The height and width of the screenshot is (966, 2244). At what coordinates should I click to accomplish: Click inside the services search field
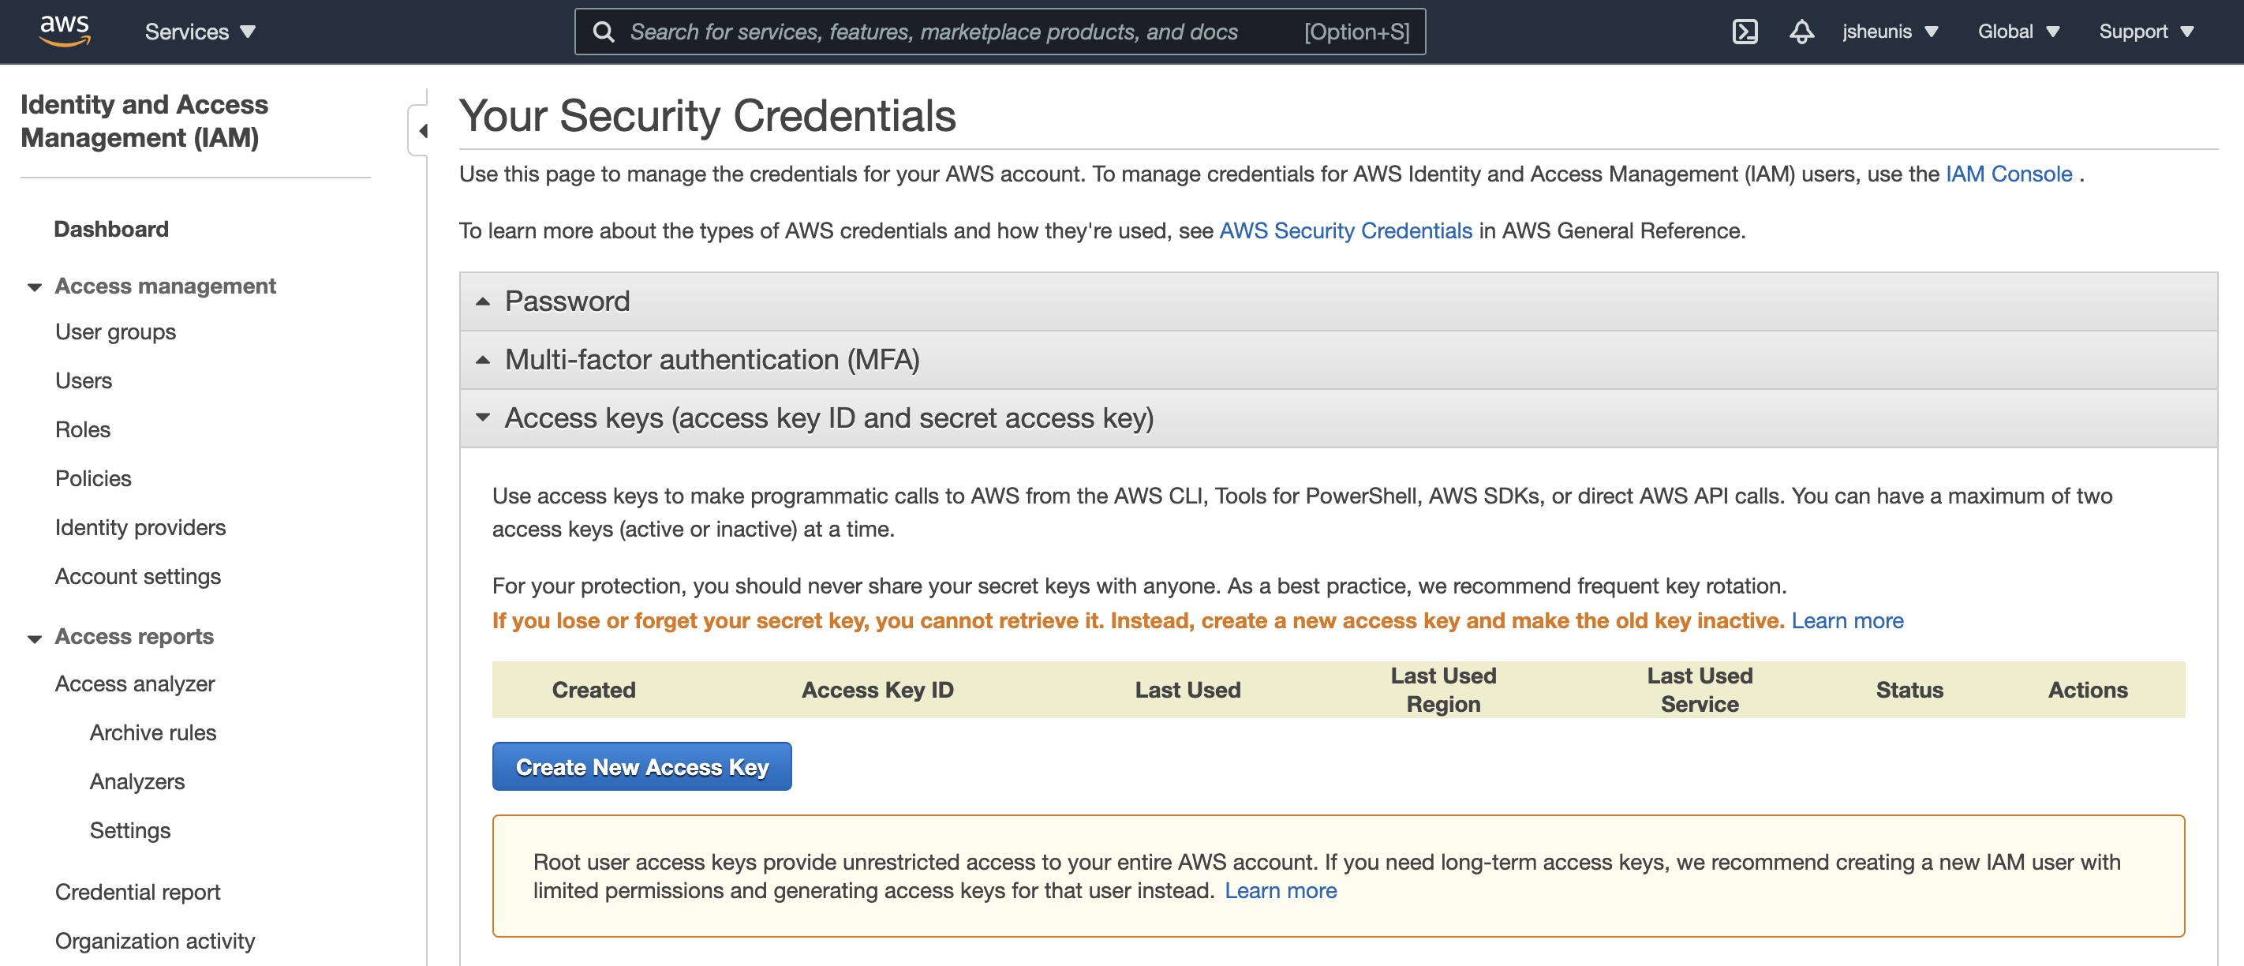click(958, 32)
